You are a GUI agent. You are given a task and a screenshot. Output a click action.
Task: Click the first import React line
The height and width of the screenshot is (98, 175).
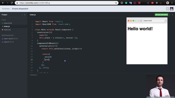click(x=49, y=22)
